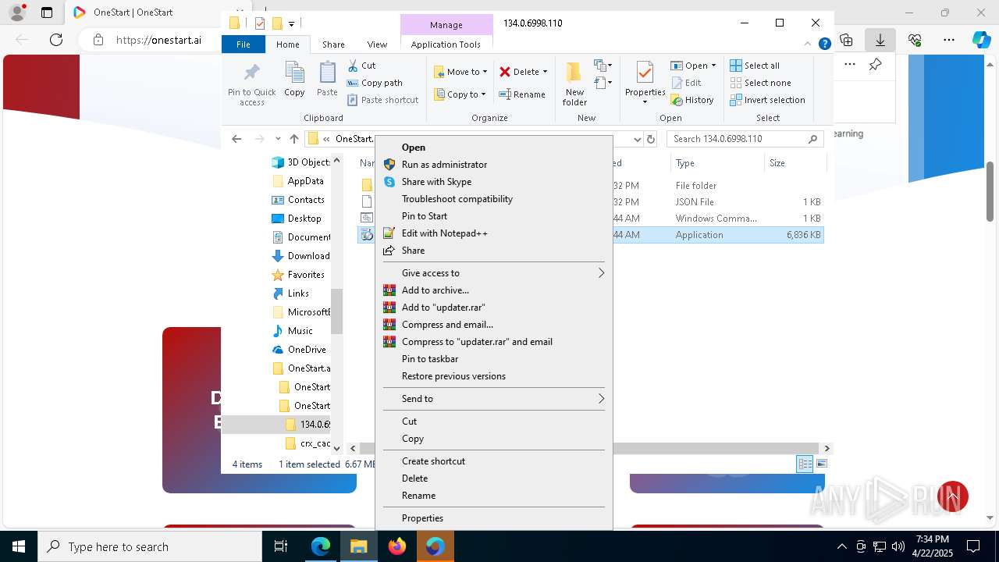
Task: Click the Copy icon in Clipboard group
Action: pyautogui.click(x=294, y=80)
